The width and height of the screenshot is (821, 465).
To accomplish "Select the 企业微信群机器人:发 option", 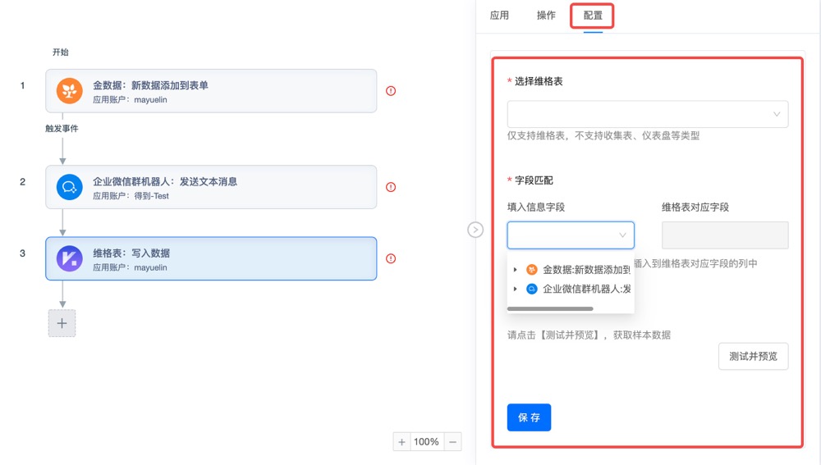I will coord(587,289).
